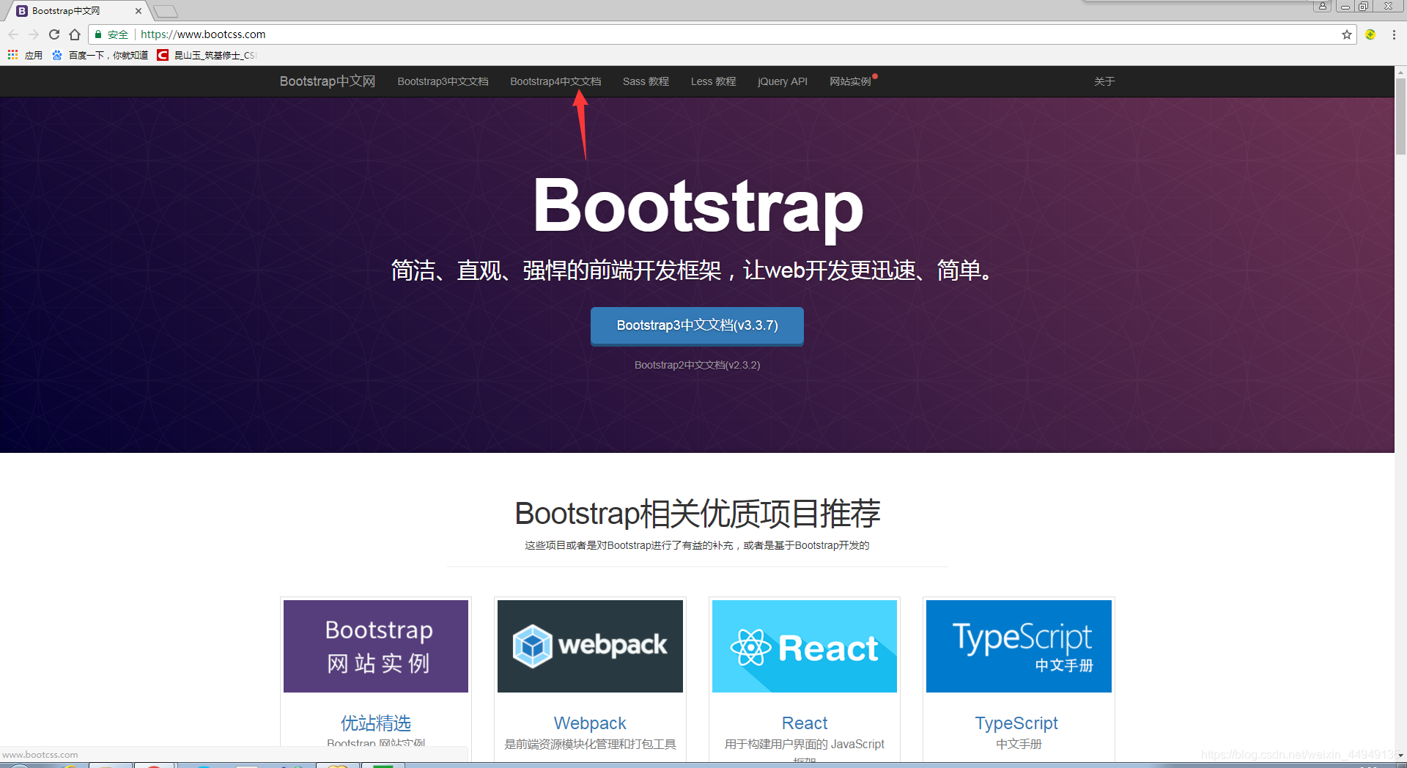This screenshot has height=768, width=1407.
Task: Reload the current page
Action: point(53,34)
